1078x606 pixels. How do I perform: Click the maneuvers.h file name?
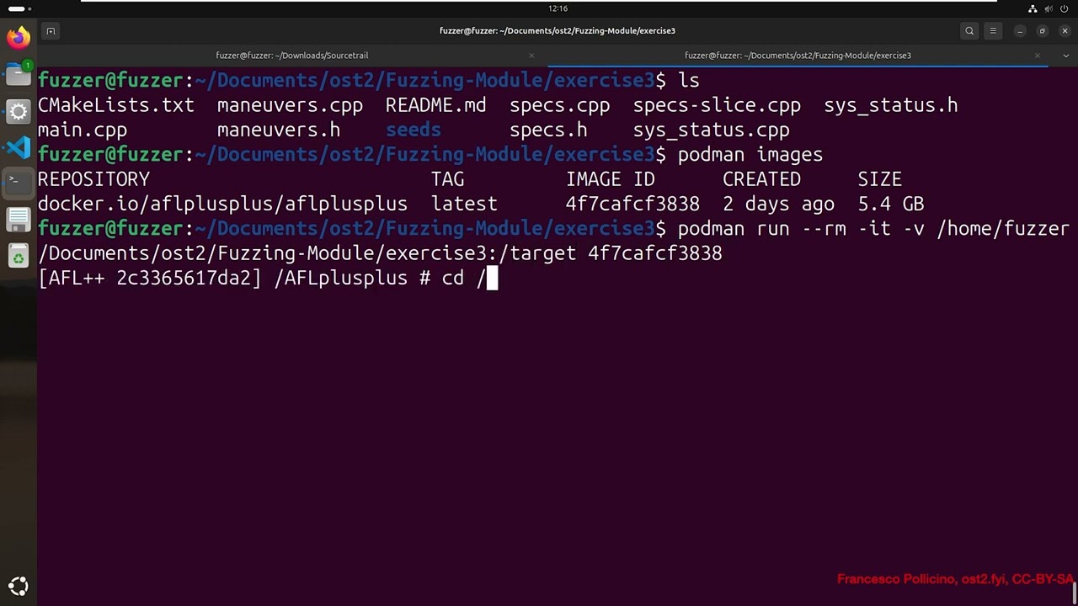point(279,130)
